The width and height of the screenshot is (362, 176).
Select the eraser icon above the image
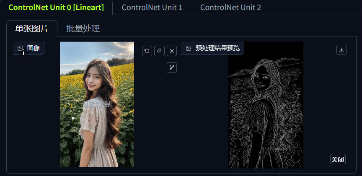[x=159, y=51]
